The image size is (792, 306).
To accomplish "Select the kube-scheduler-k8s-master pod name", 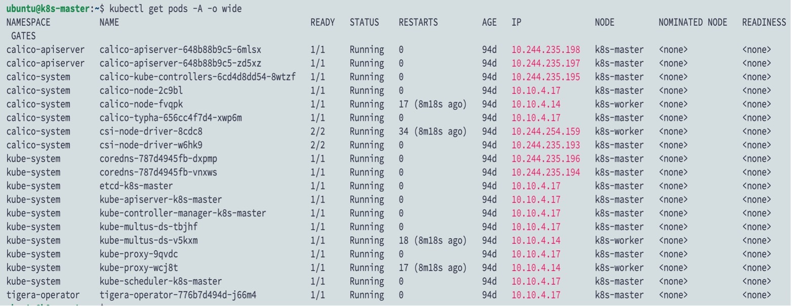I will coord(161,281).
